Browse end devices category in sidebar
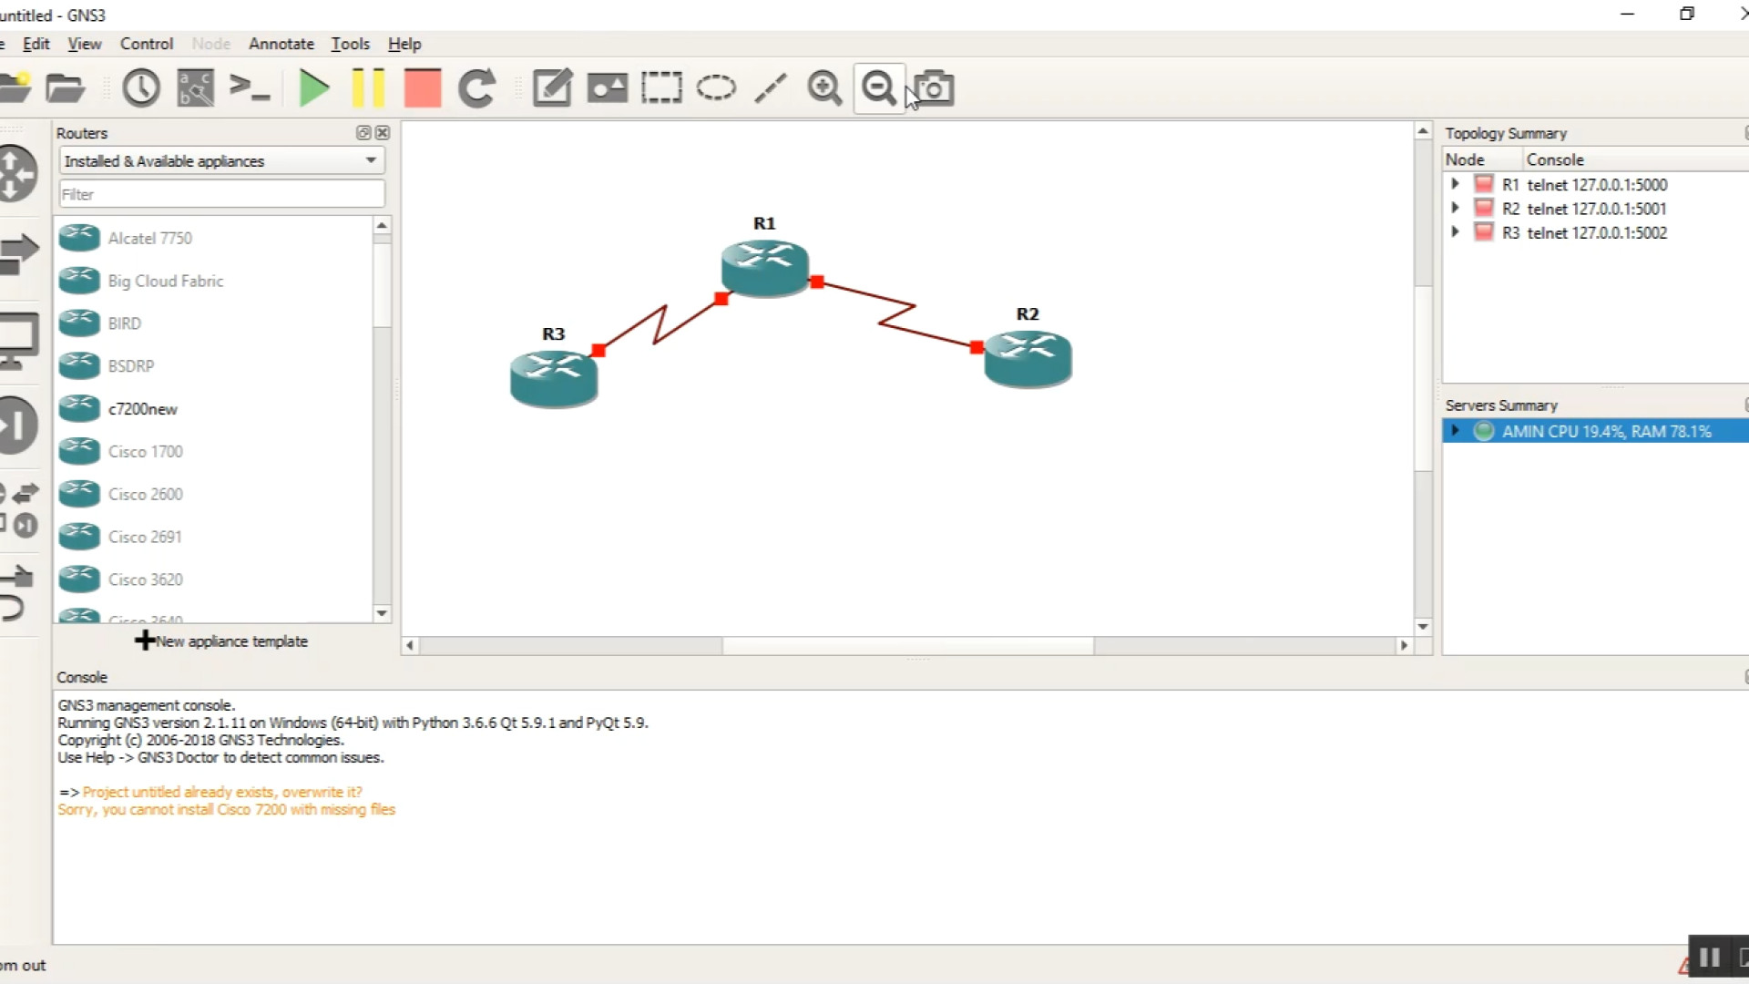Image resolution: width=1749 pixels, height=984 pixels. [19, 340]
